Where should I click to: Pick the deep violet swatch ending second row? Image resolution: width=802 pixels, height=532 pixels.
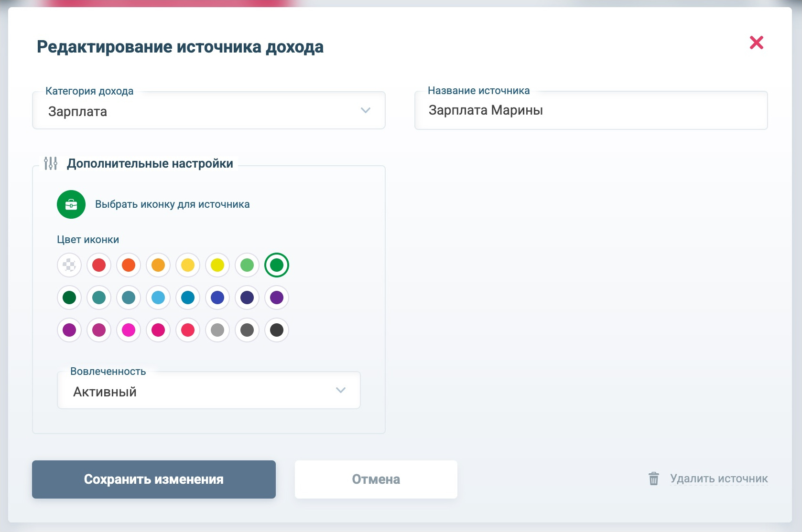click(x=277, y=298)
